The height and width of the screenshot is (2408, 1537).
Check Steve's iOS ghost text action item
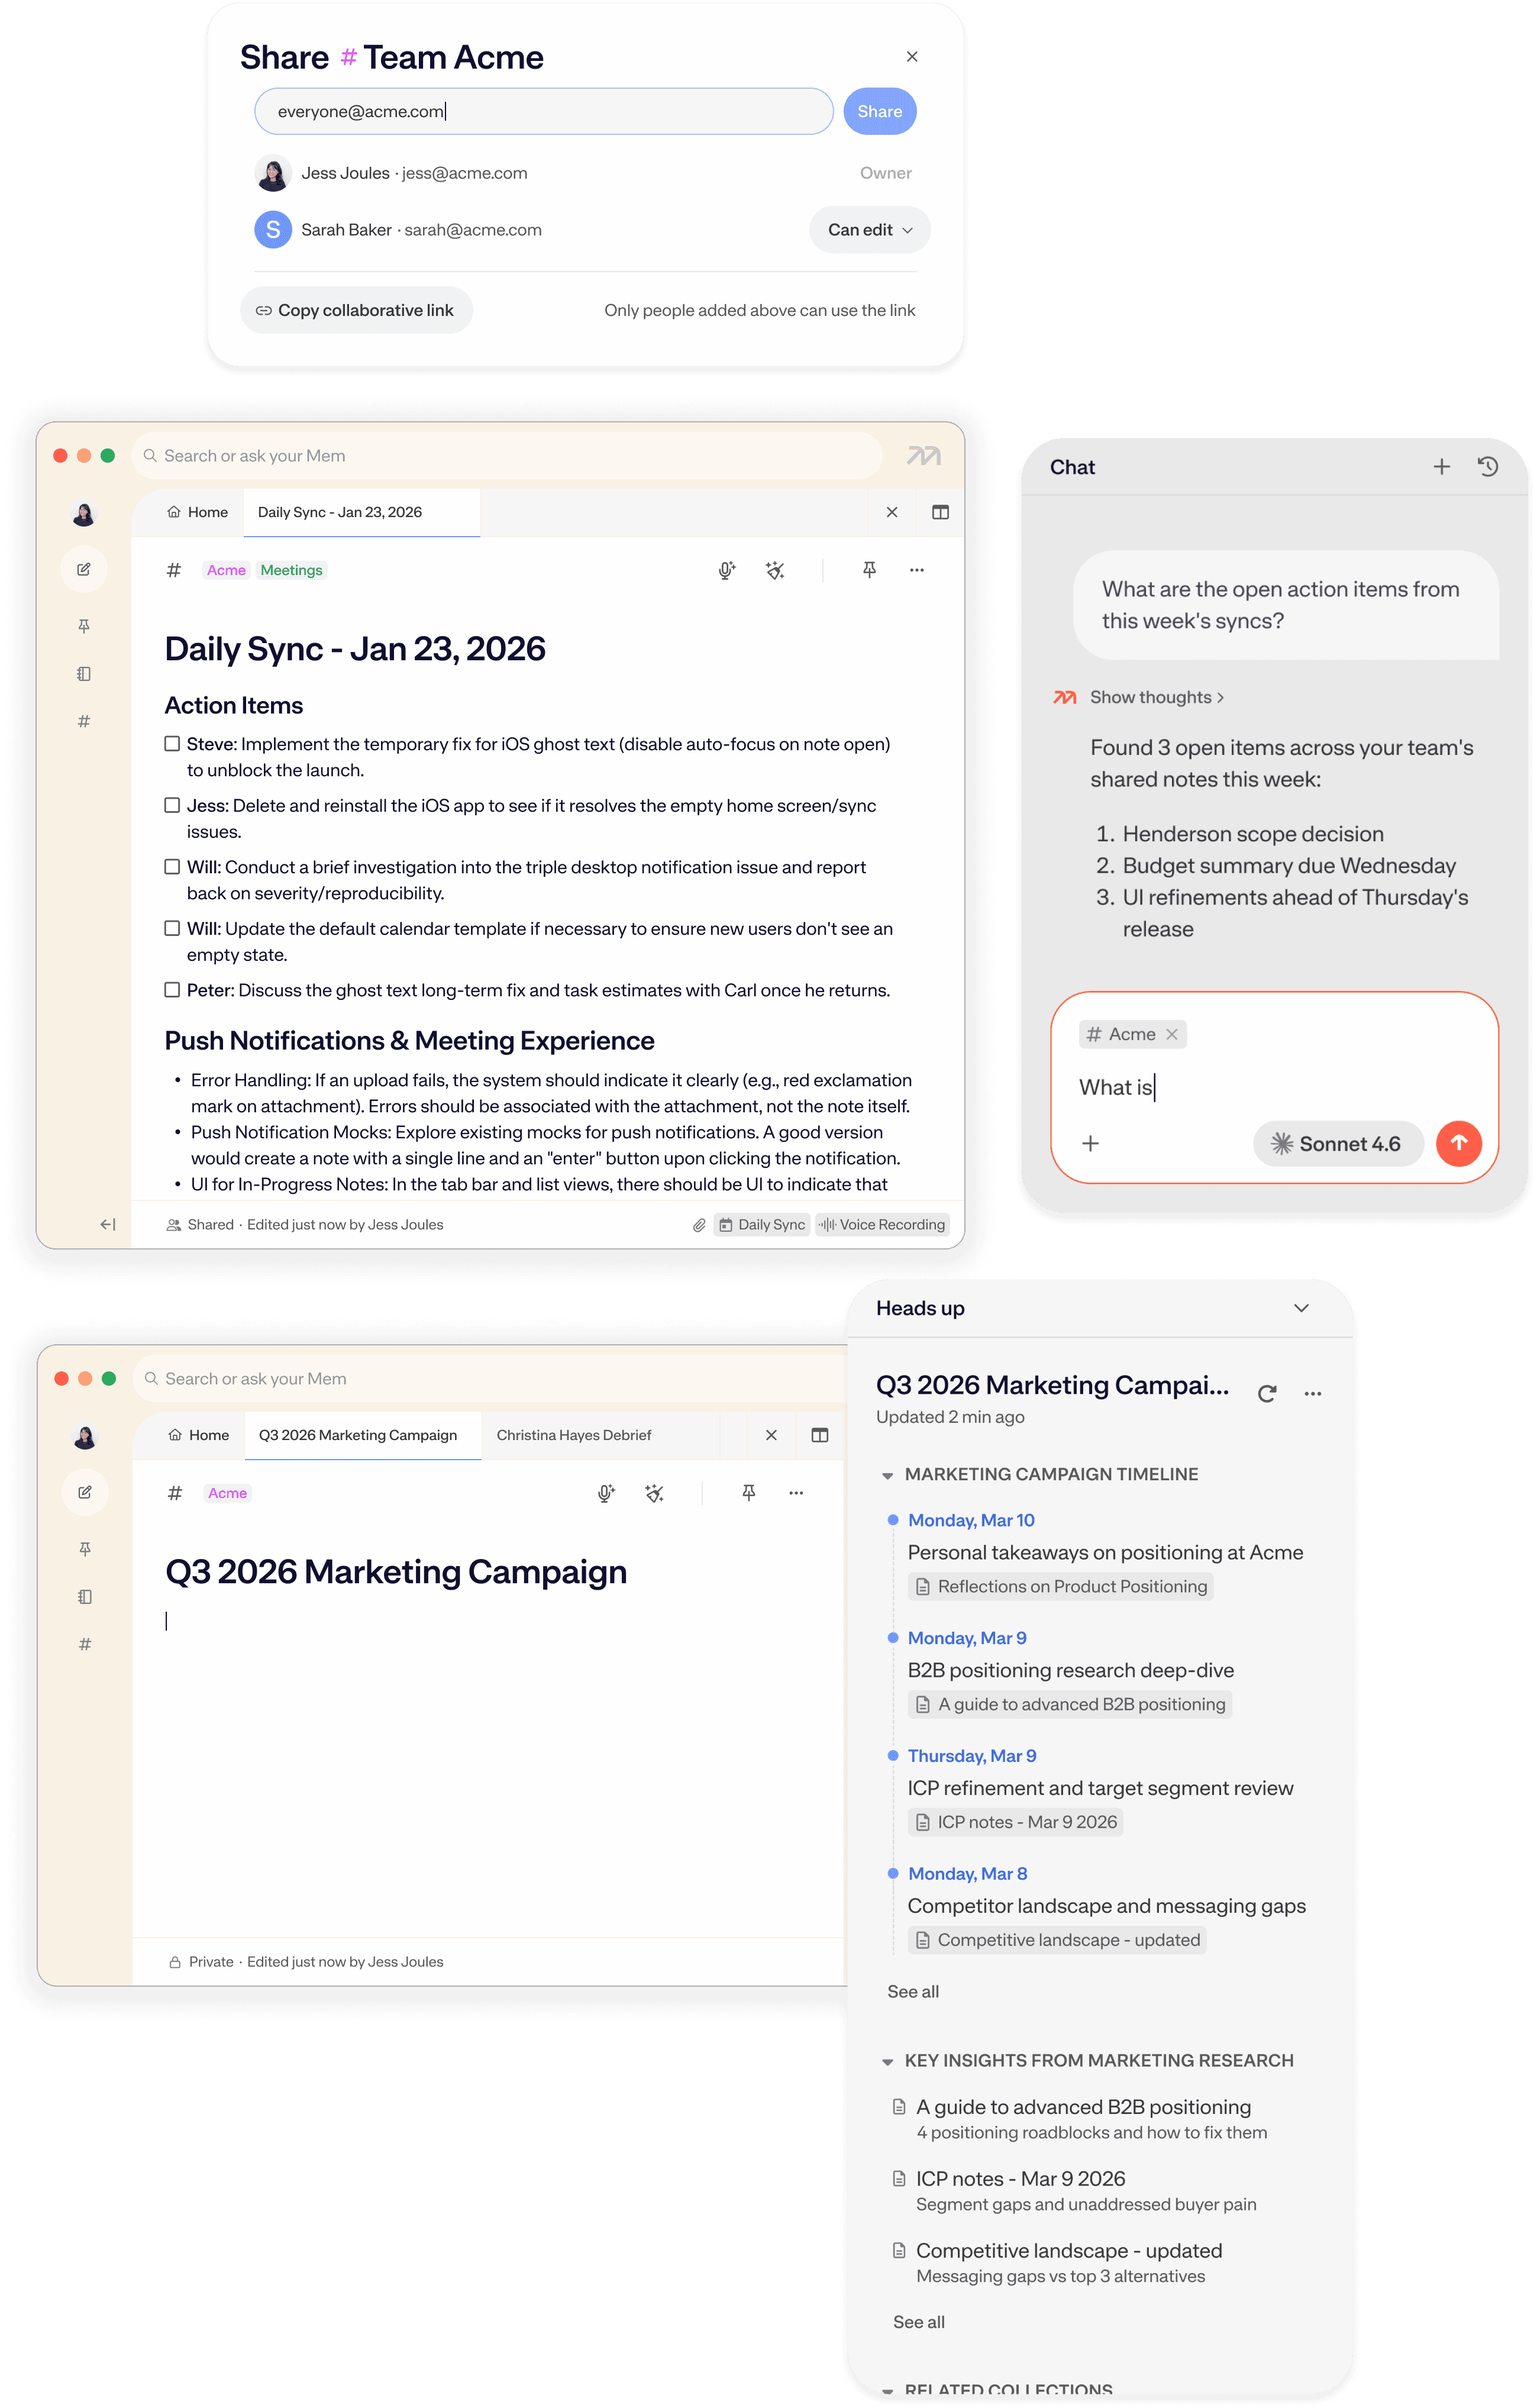tap(172, 744)
